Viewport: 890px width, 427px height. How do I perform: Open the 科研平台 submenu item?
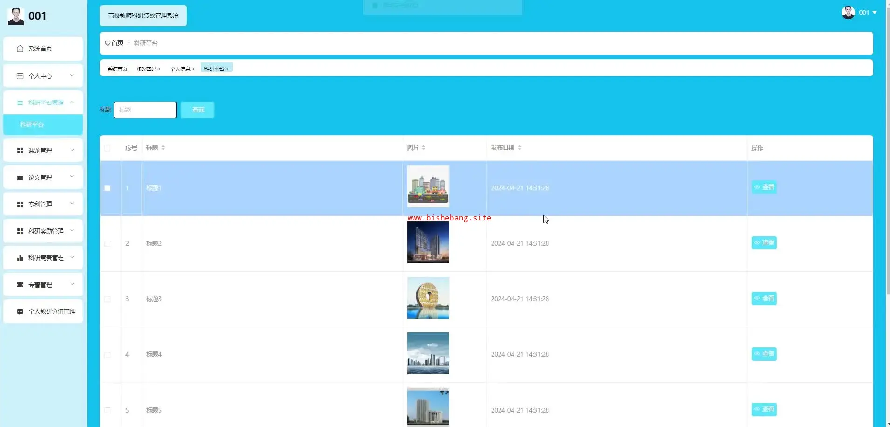click(x=32, y=124)
